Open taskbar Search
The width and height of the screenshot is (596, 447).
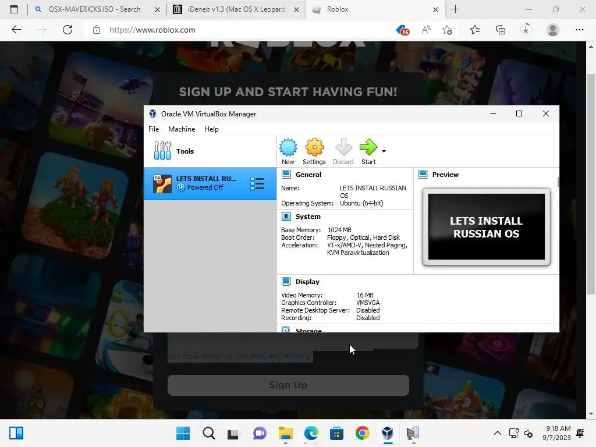209,433
